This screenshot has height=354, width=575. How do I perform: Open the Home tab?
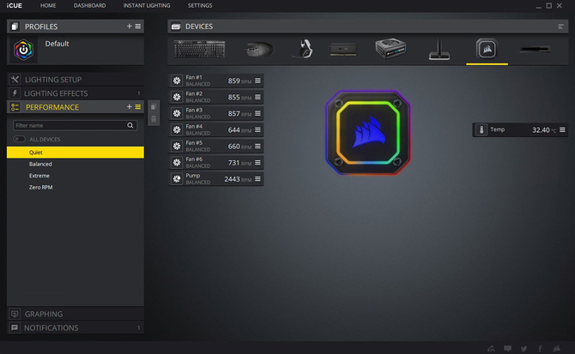pyautogui.click(x=48, y=5)
